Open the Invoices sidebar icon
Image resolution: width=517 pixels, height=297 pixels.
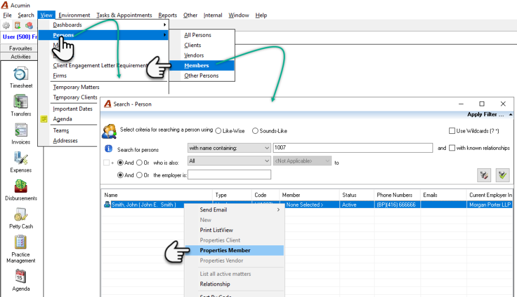21,130
